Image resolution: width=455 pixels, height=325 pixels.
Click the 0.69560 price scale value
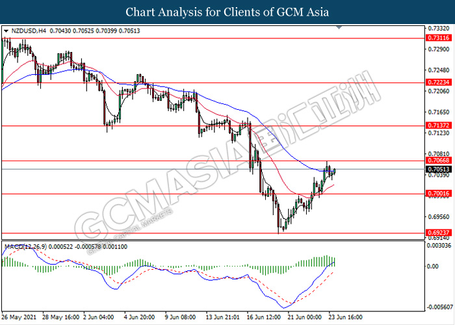(439, 216)
